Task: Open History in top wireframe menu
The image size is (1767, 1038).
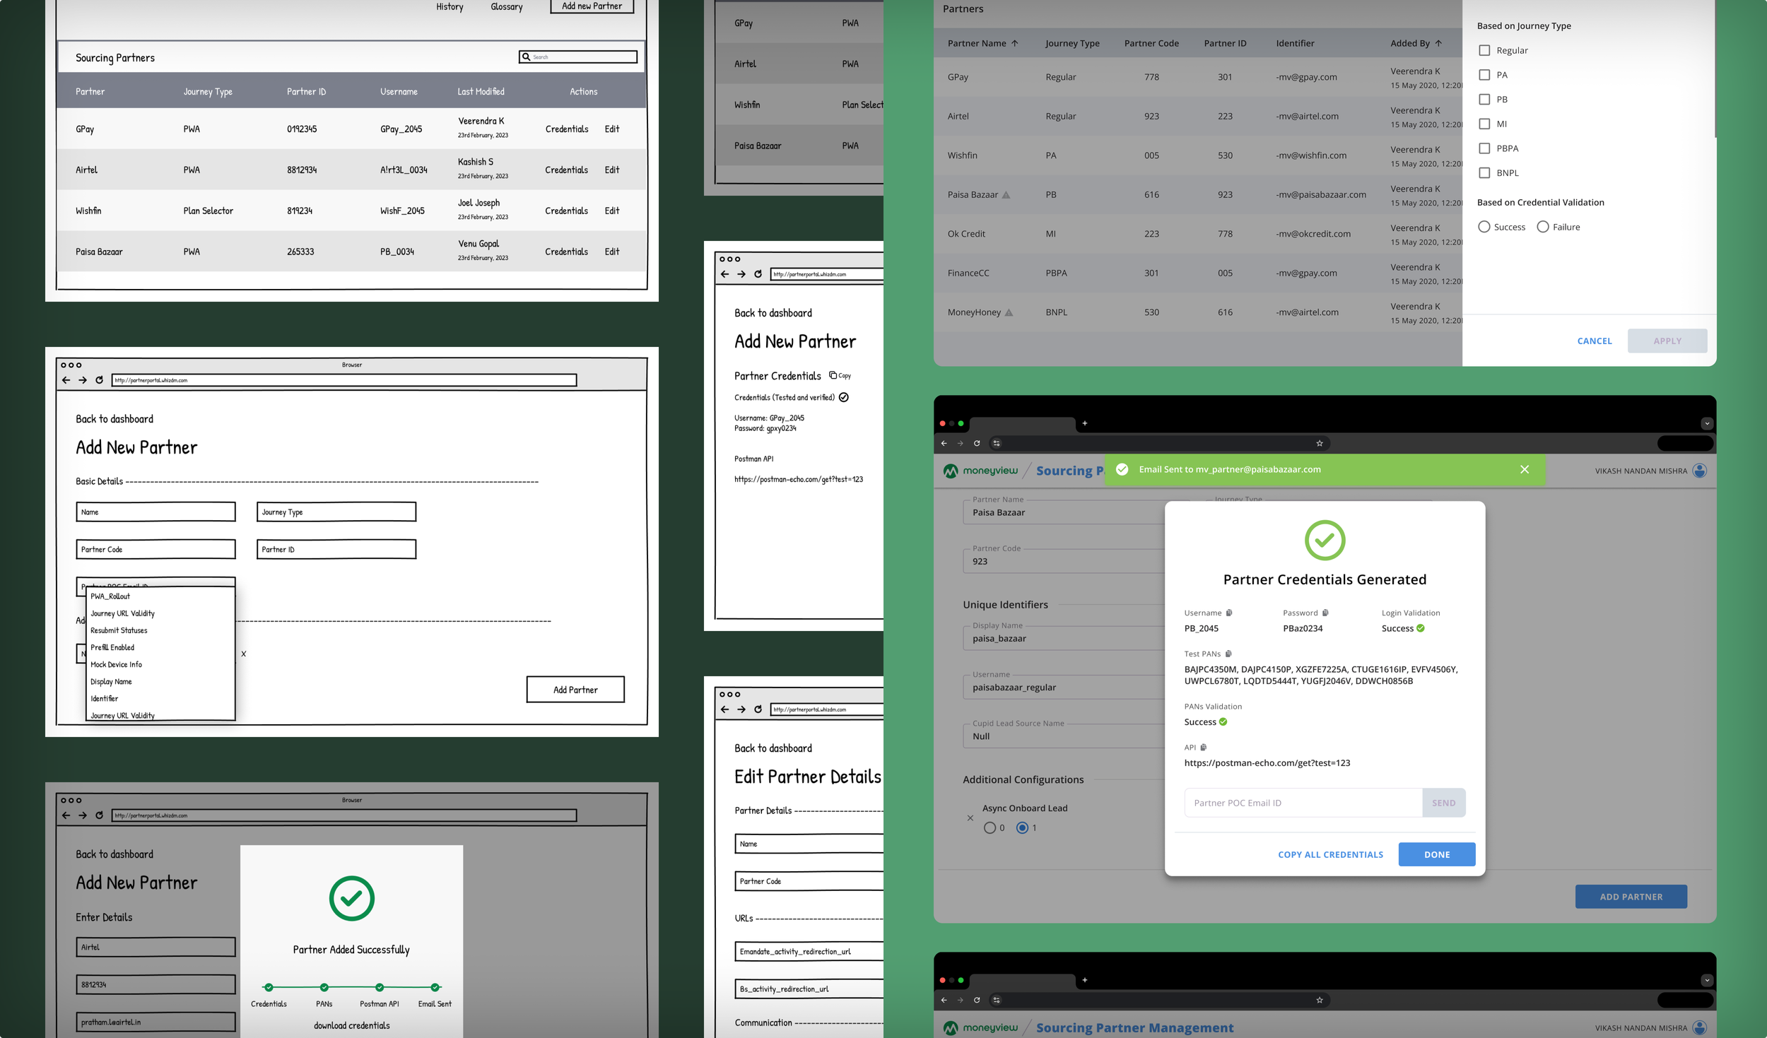Action: click(450, 7)
